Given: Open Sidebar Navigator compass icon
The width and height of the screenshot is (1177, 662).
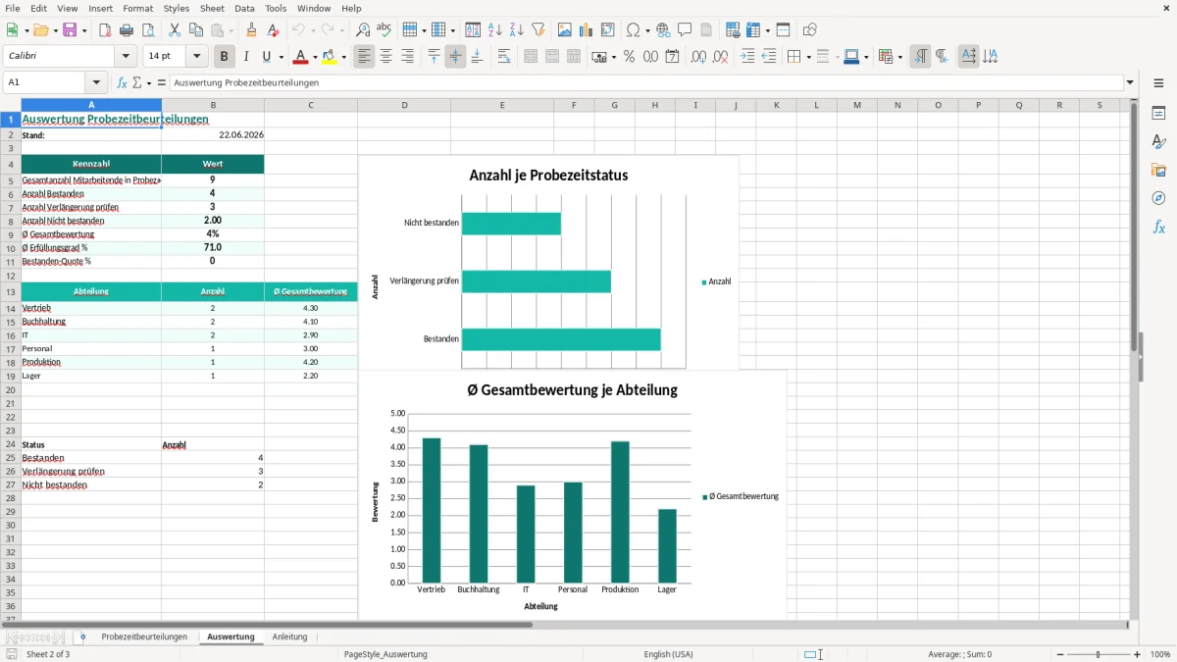Looking at the screenshot, I should pyautogui.click(x=1158, y=198).
